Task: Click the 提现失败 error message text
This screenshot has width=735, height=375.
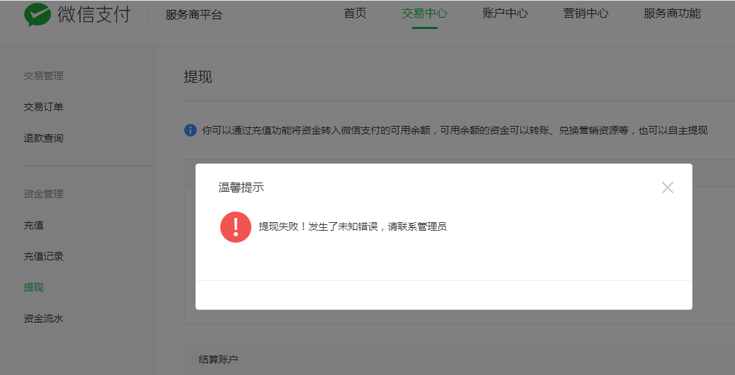Action: click(x=353, y=227)
